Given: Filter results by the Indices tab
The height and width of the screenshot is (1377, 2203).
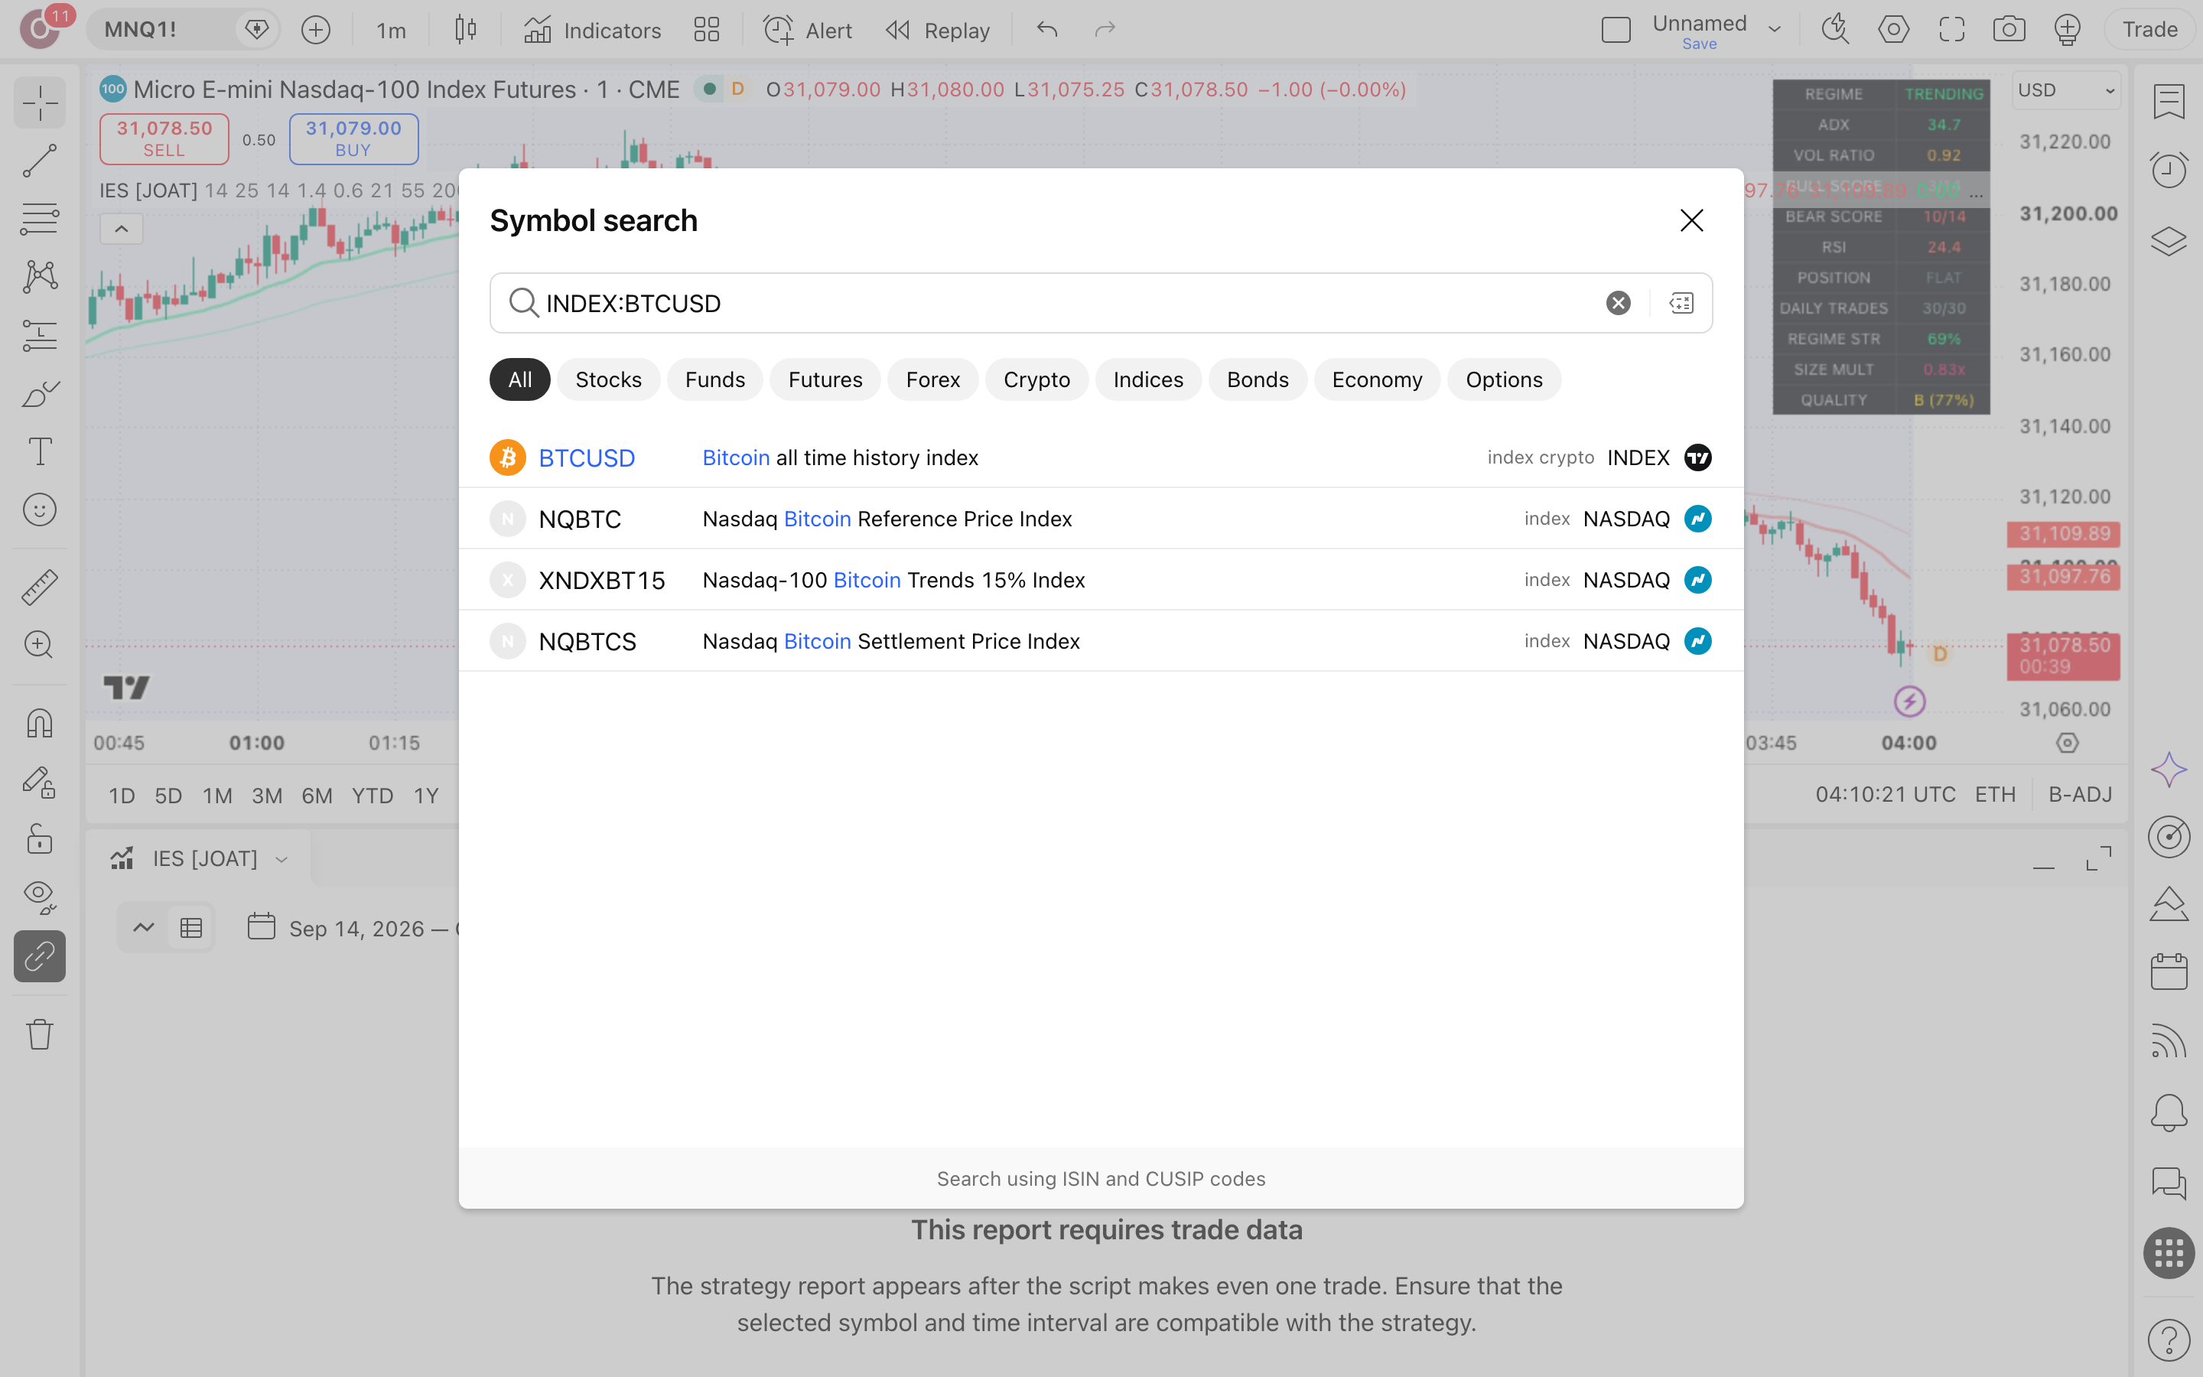Looking at the screenshot, I should [1148, 379].
